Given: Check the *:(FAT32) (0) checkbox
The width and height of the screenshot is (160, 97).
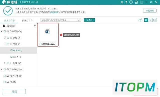Looking at the screenshot, I should pos(4,76).
